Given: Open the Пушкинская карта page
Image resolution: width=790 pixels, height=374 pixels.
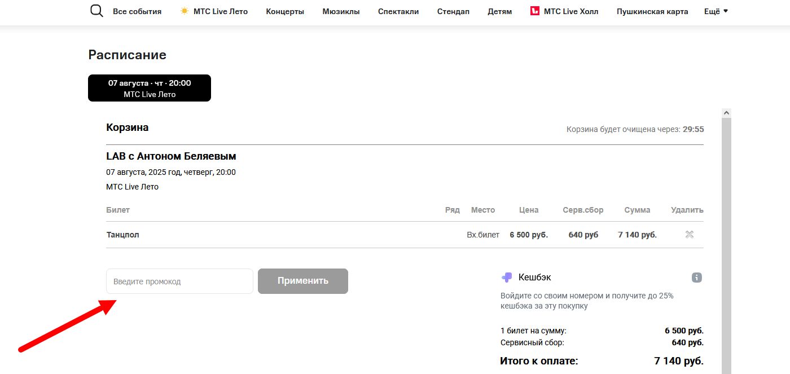Looking at the screenshot, I should tap(652, 11).
